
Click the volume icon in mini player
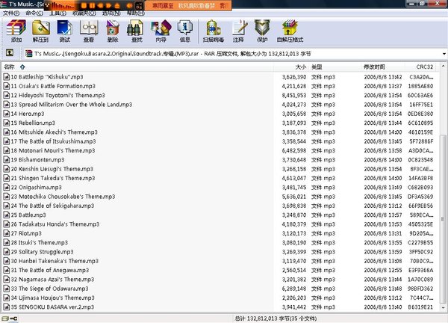pyautogui.click(x=129, y=5)
